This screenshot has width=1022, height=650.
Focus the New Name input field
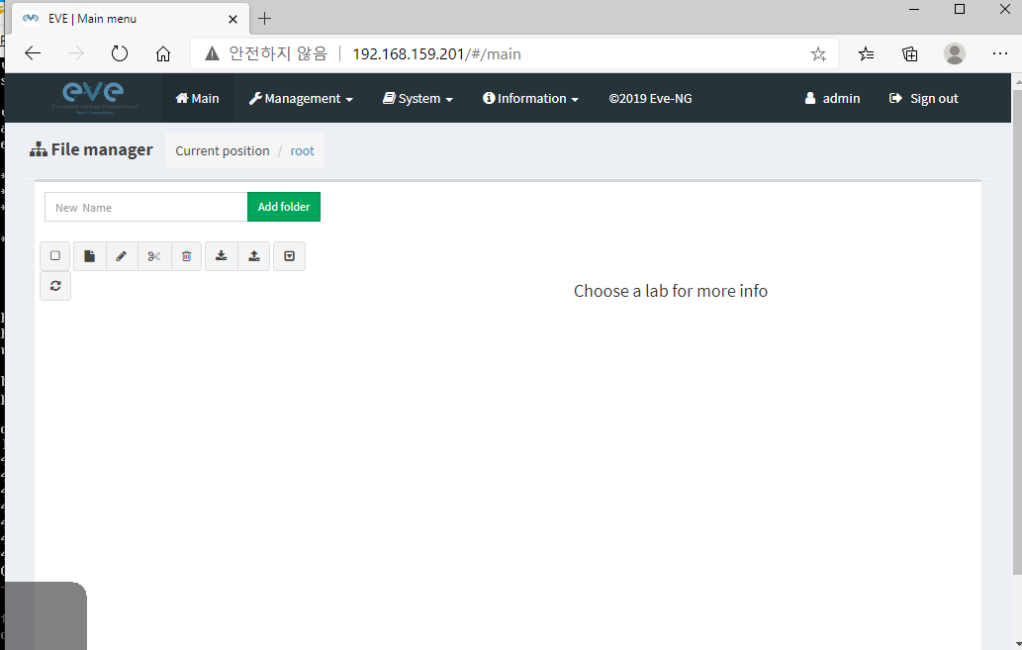click(146, 207)
